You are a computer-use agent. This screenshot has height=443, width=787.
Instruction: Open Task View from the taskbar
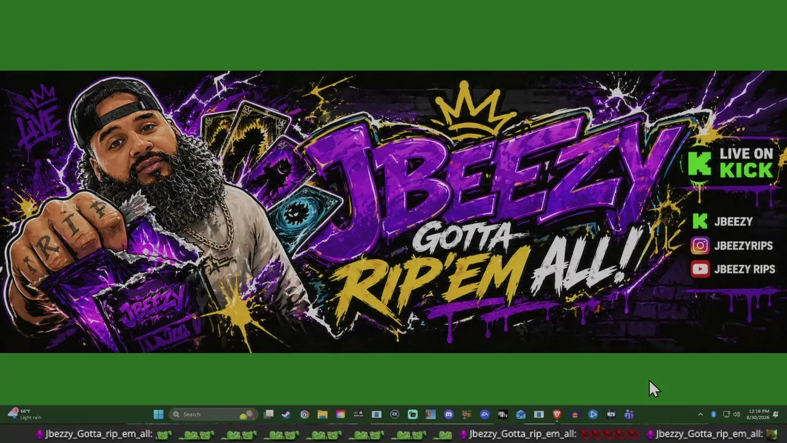click(269, 415)
